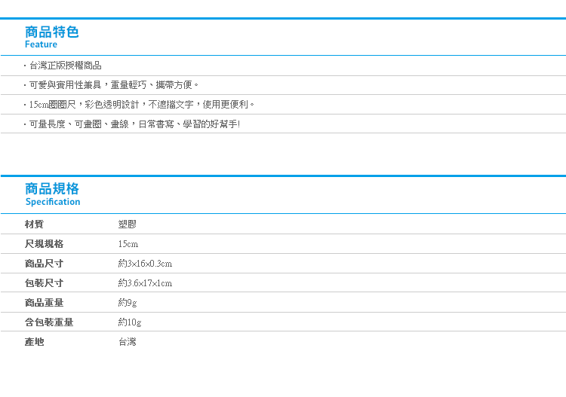The width and height of the screenshot is (566, 397).
Task: Click the 產地 row label
Action: [x=34, y=342]
